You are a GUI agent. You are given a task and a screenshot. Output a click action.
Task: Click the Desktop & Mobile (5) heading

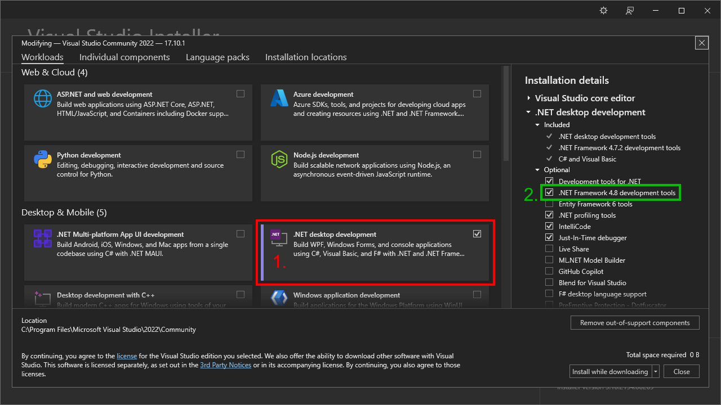tap(64, 213)
